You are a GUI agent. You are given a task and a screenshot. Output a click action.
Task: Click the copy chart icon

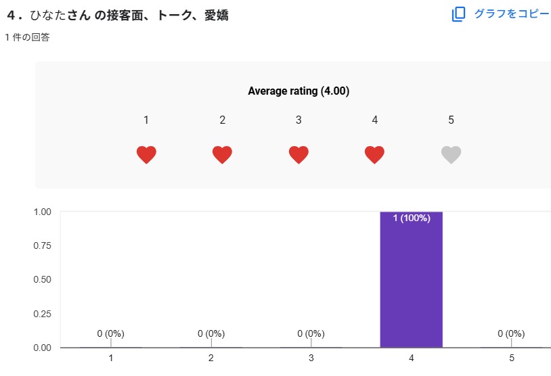coord(459,14)
